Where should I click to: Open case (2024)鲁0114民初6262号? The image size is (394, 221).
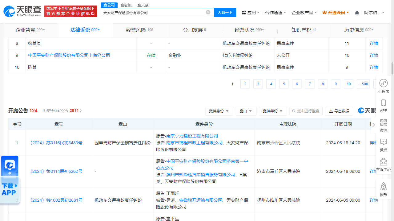point(56,172)
